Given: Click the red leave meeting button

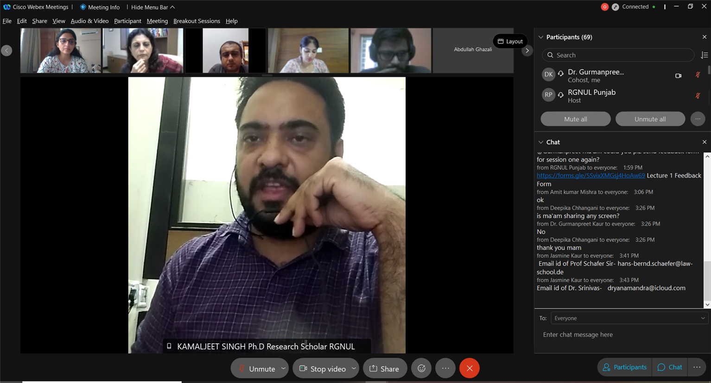Looking at the screenshot, I should (x=470, y=369).
